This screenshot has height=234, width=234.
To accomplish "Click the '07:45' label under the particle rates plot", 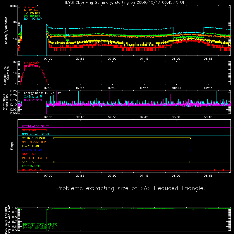I will [144, 88].
